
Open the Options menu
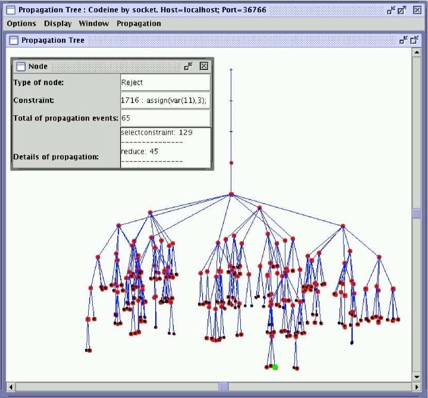coord(21,24)
